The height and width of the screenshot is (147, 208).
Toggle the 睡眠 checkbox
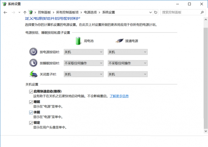tap(31, 102)
